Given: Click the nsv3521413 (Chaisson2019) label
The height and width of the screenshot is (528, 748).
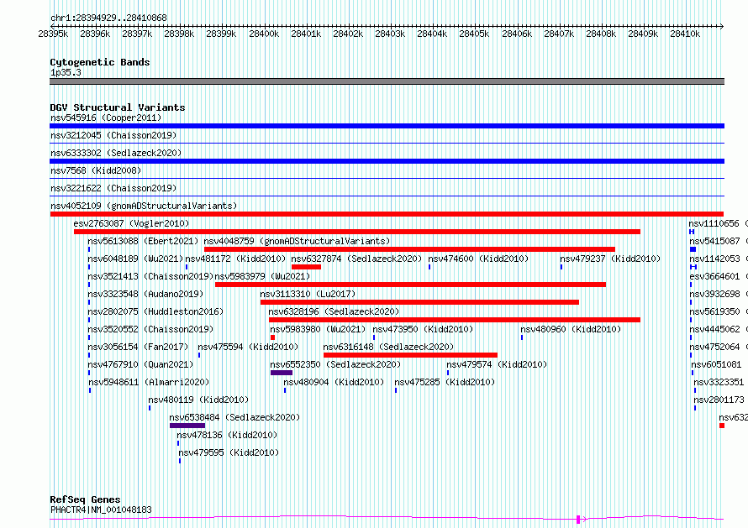Looking at the screenshot, I should (150, 276).
